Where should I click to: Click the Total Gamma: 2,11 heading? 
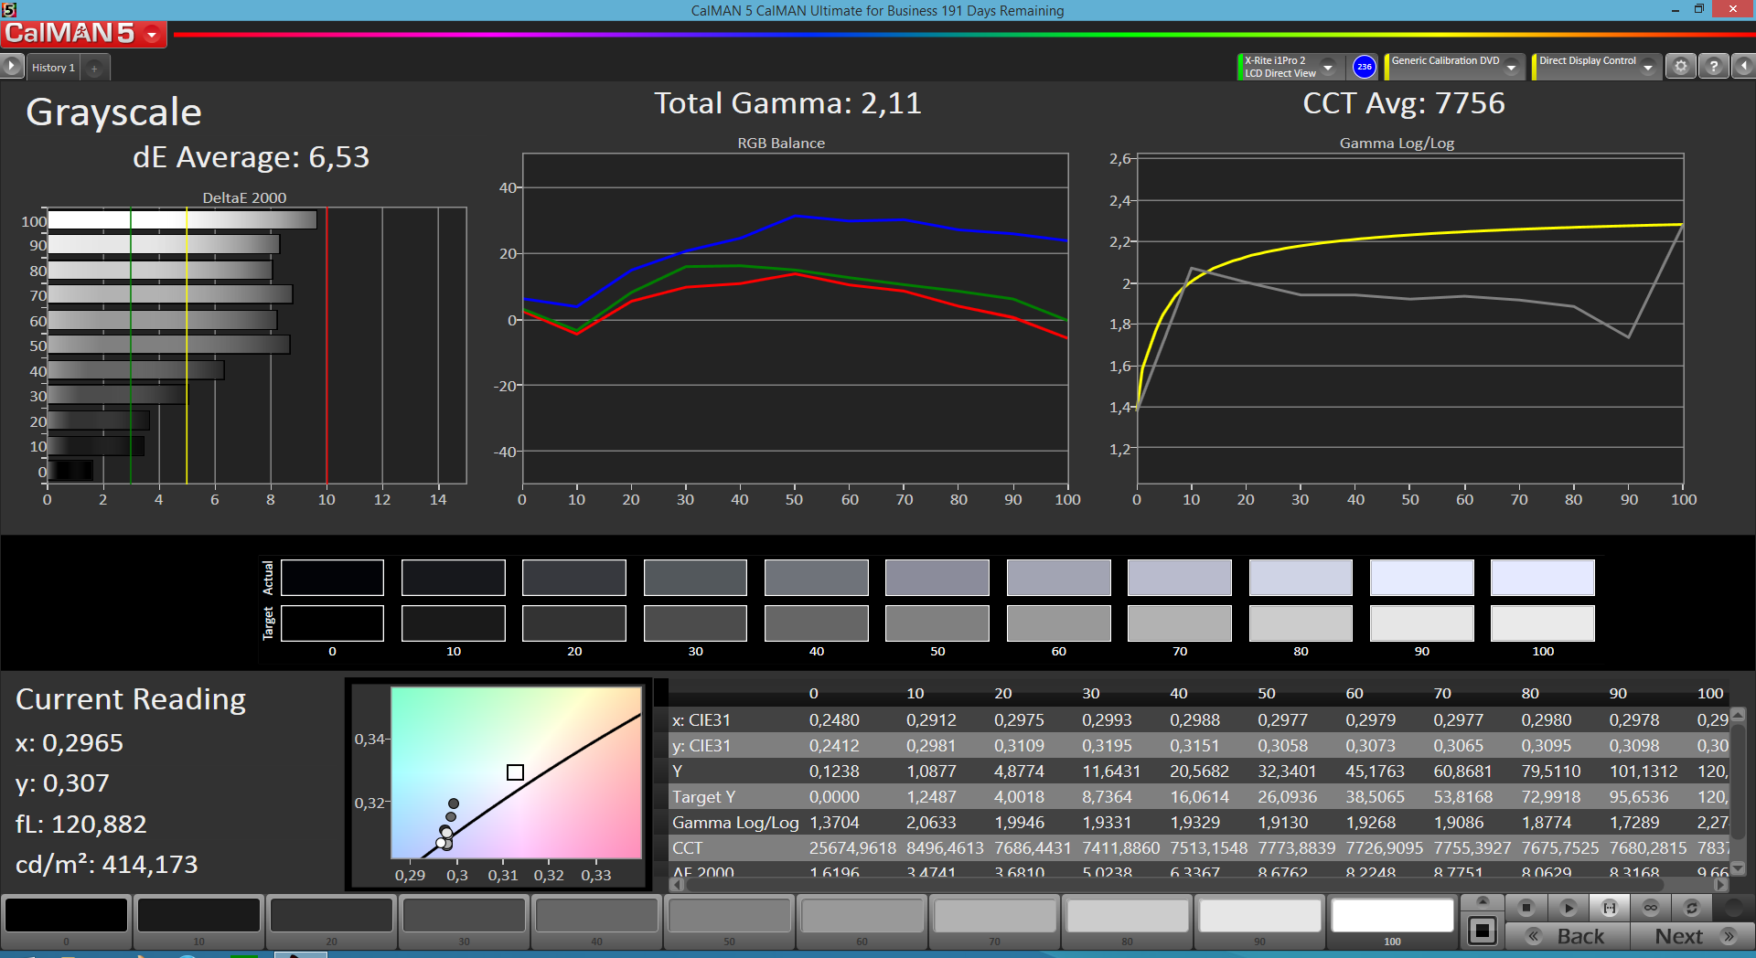787,103
